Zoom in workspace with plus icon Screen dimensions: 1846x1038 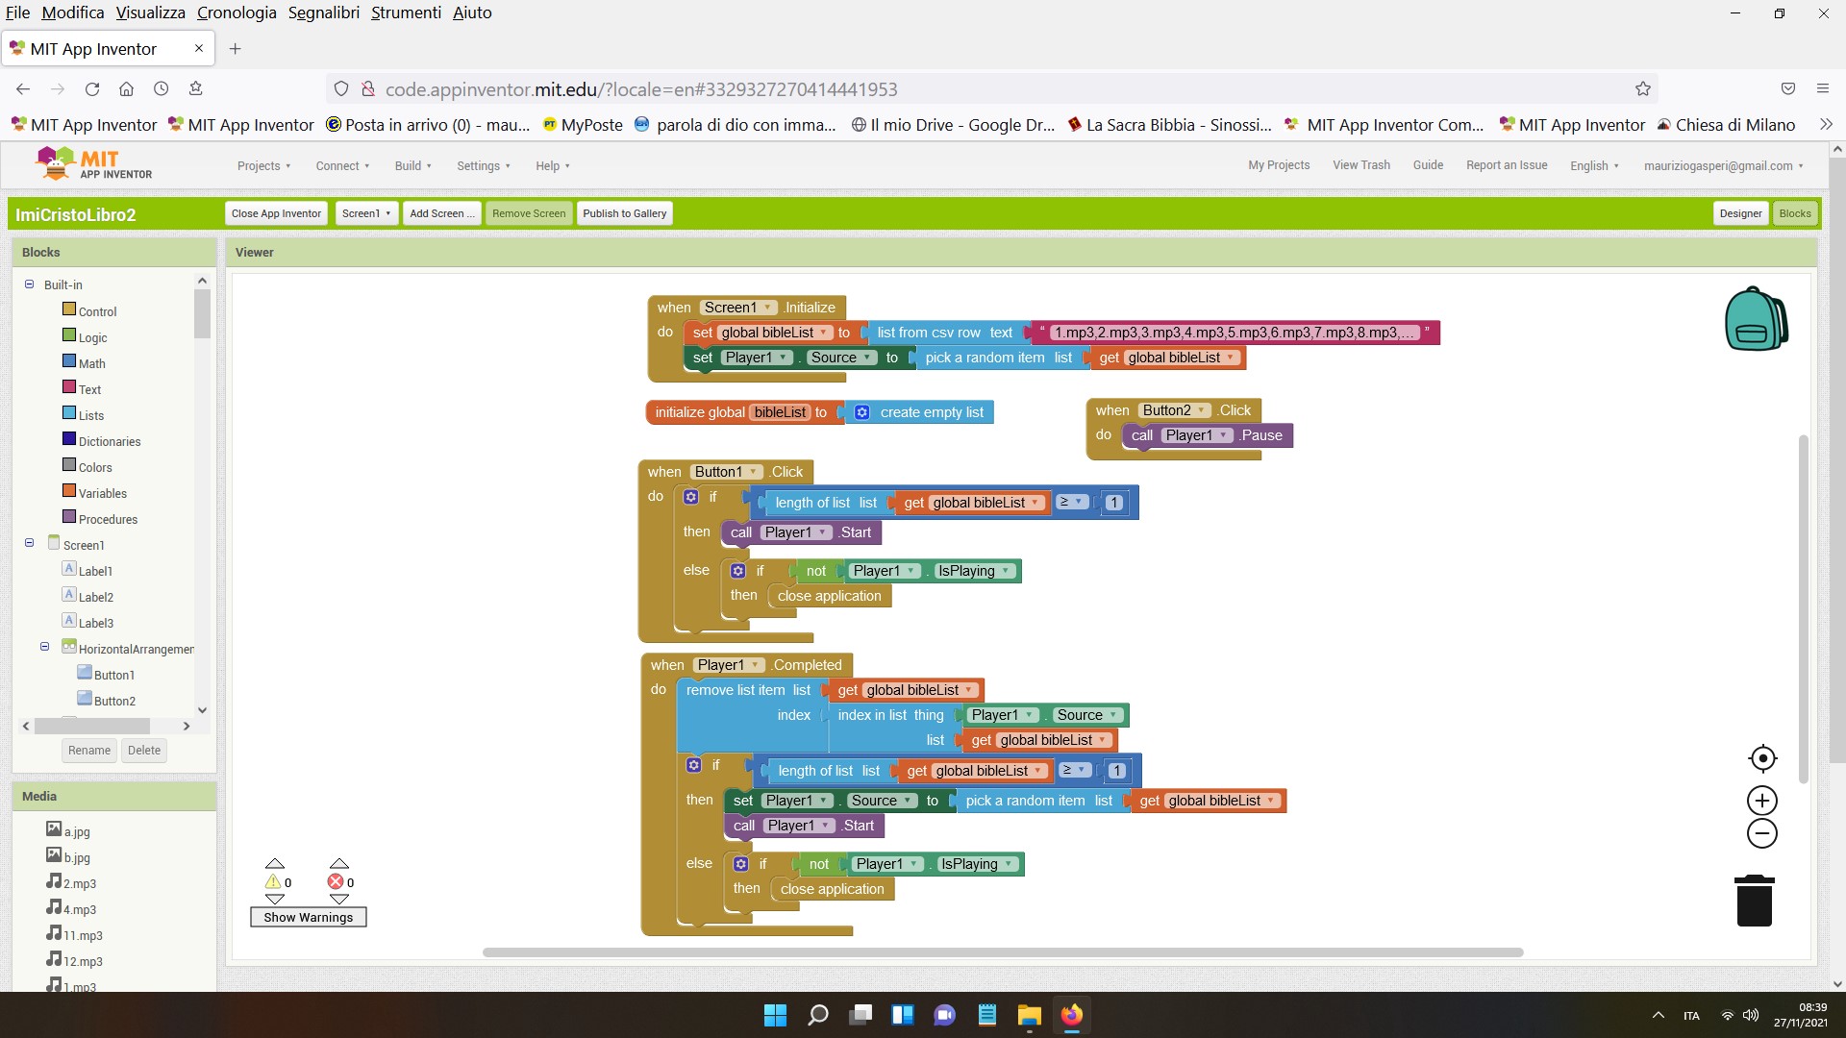click(1761, 801)
